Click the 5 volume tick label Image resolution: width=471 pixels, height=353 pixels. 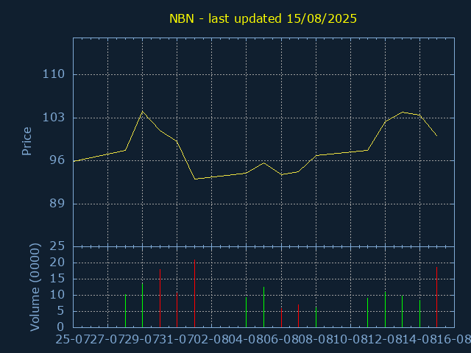tap(61, 311)
